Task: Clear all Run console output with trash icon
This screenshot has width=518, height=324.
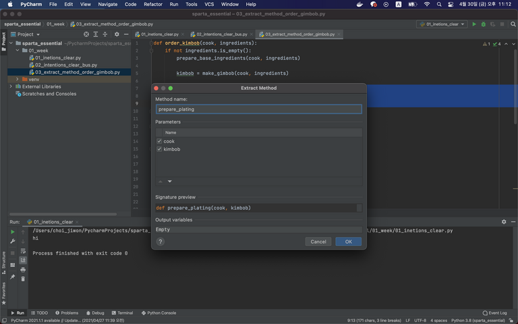Action: click(x=23, y=279)
